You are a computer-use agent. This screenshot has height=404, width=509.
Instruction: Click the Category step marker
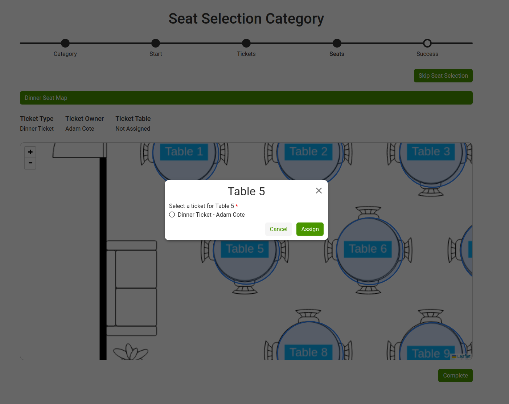click(65, 43)
